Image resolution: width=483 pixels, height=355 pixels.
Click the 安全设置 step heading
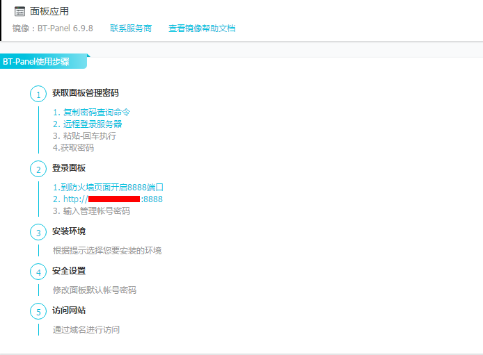69,270
